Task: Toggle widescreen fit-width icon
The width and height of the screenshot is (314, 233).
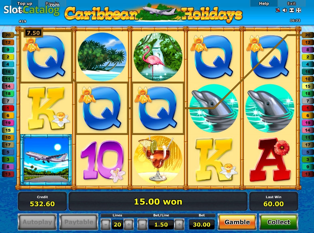Action: 292,10
